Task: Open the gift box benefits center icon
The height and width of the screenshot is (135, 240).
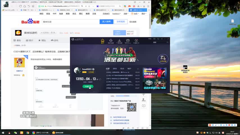Action: coord(128,41)
